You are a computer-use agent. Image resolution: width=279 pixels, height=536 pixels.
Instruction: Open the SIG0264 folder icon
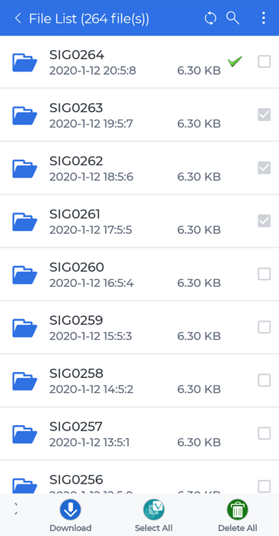point(24,62)
